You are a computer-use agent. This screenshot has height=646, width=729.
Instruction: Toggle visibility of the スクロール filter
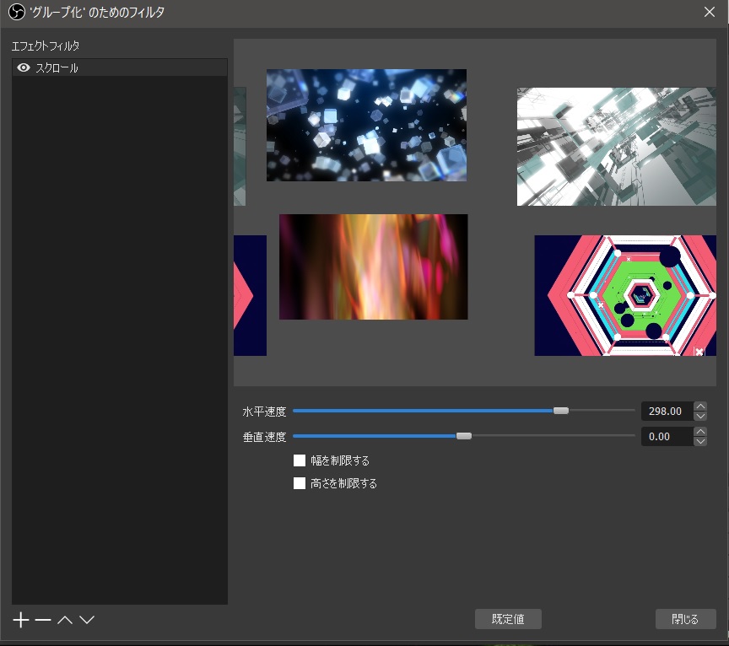tap(23, 67)
